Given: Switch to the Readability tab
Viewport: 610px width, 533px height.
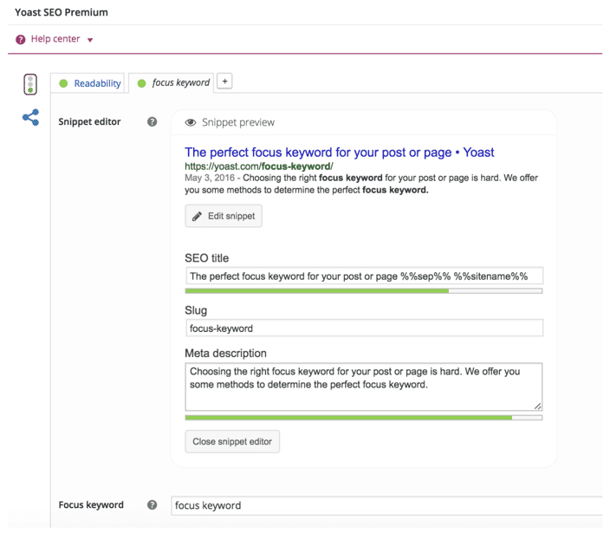Looking at the screenshot, I should click(x=88, y=83).
